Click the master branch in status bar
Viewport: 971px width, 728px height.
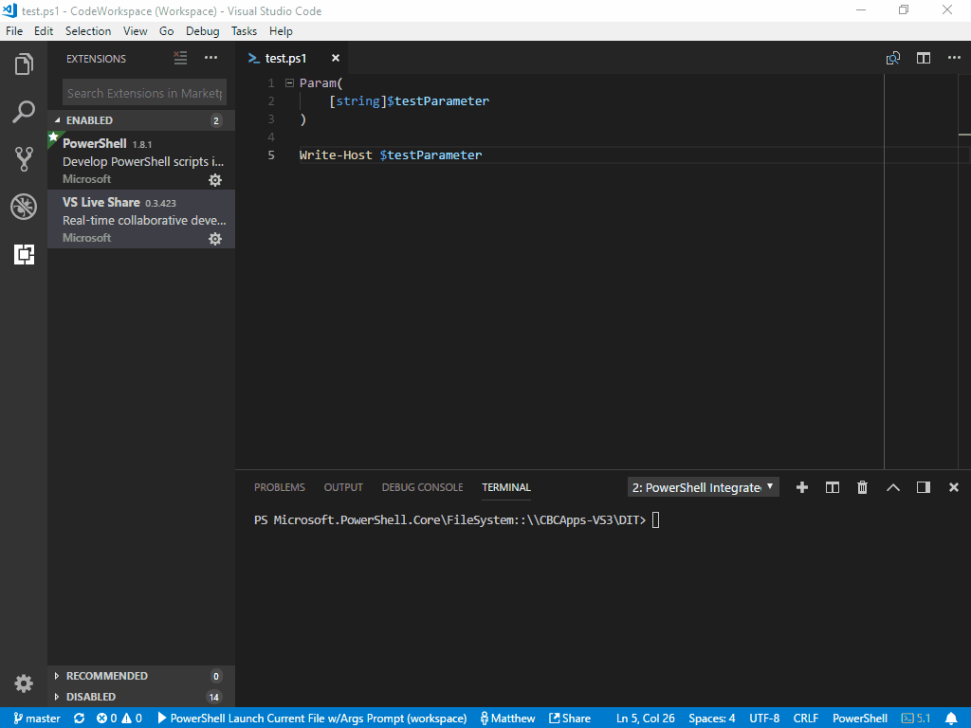tap(37, 719)
